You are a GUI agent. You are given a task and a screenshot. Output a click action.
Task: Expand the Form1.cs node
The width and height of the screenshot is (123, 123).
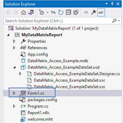pos(14,93)
